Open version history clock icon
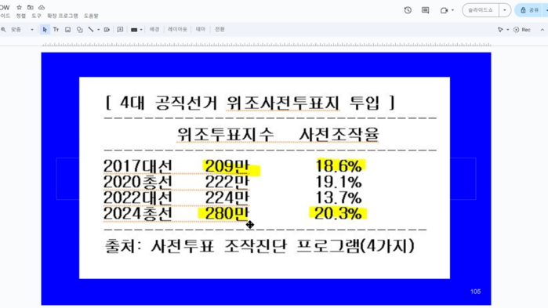Image resolution: width=548 pixels, height=308 pixels. tap(408, 10)
